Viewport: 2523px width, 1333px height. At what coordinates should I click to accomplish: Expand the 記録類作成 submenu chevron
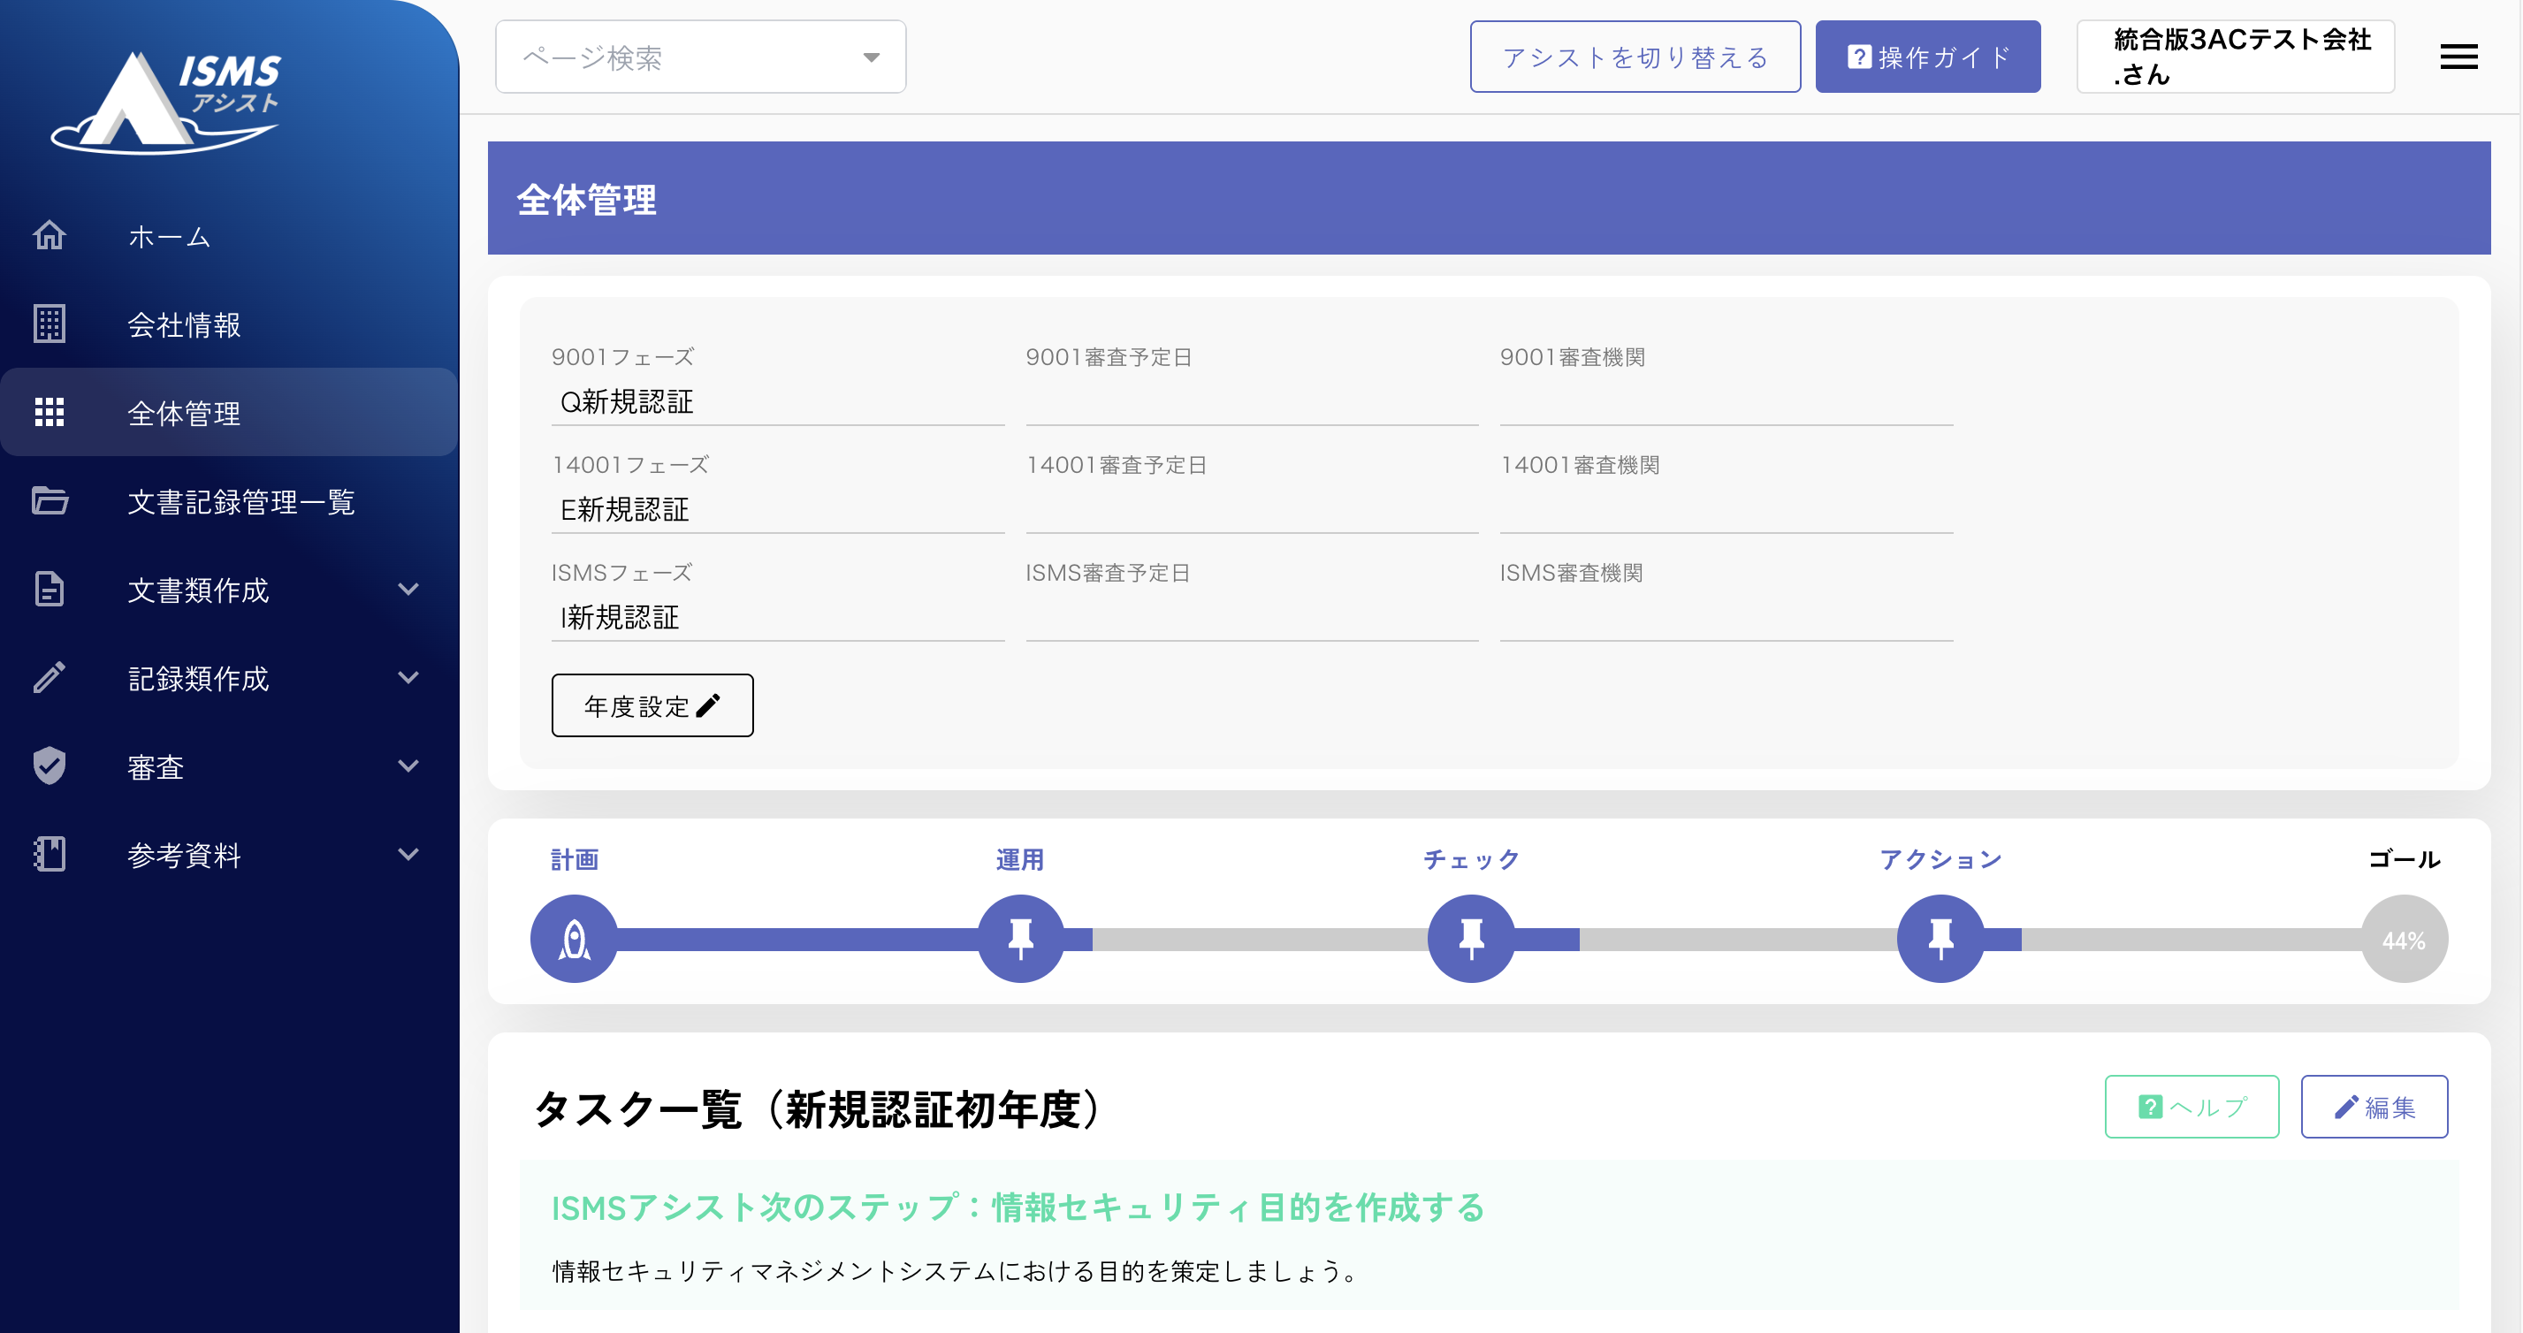coord(408,678)
